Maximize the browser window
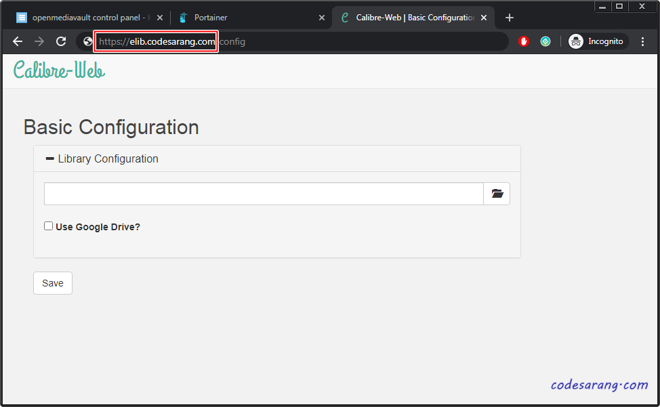 619,6
